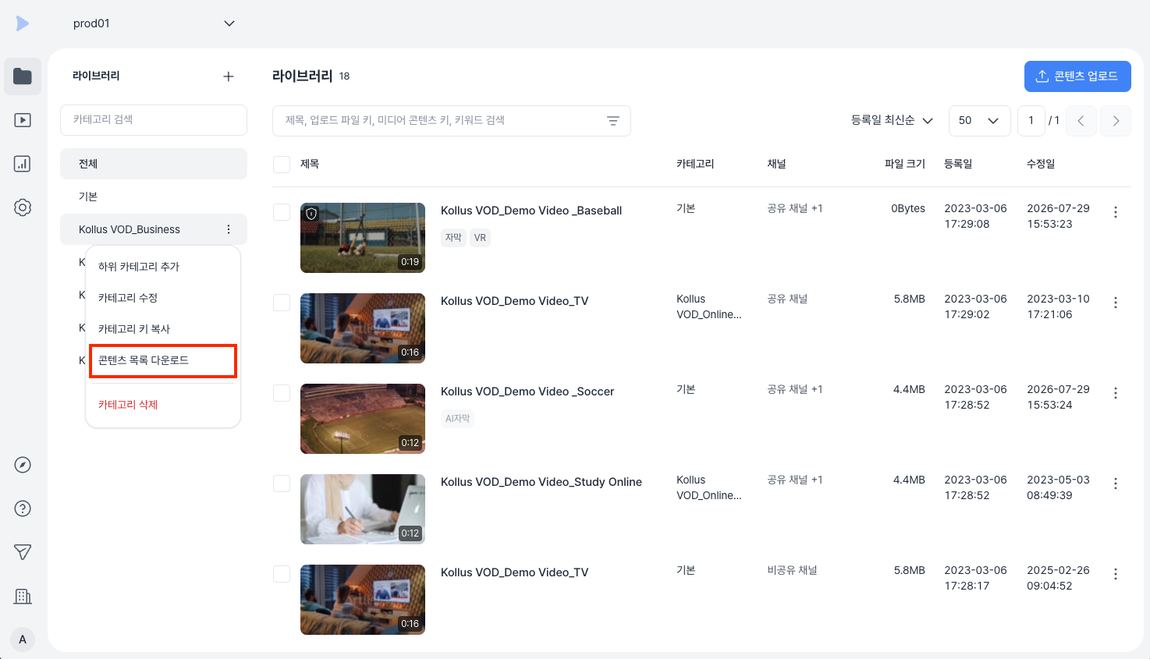Screen dimensions: 1150x659
Task: Click 공유 채널 +1 in Baseball row
Action: (x=795, y=208)
